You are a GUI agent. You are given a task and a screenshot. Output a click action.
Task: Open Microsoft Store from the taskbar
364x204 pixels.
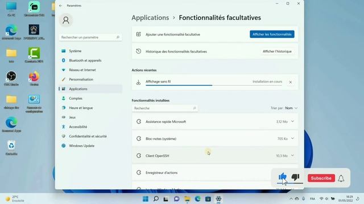(208, 199)
